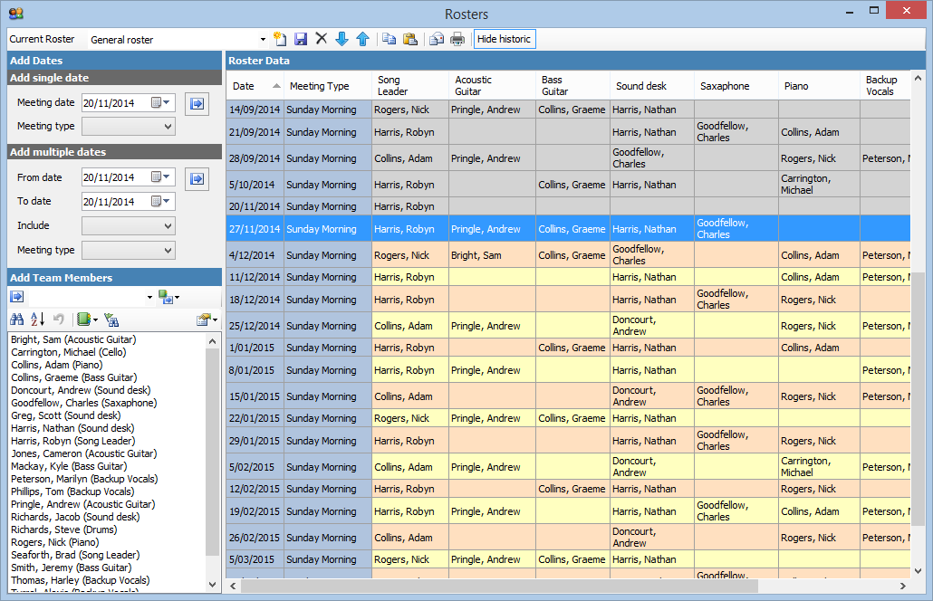Click the Song Leader column header
The image size is (933, 601).
(410, 86)
